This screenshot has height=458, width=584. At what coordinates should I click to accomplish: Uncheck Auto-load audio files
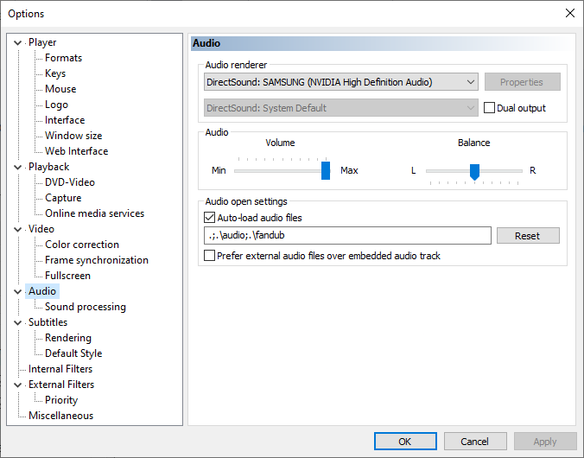pyautogui.click(x=209, y=218)
